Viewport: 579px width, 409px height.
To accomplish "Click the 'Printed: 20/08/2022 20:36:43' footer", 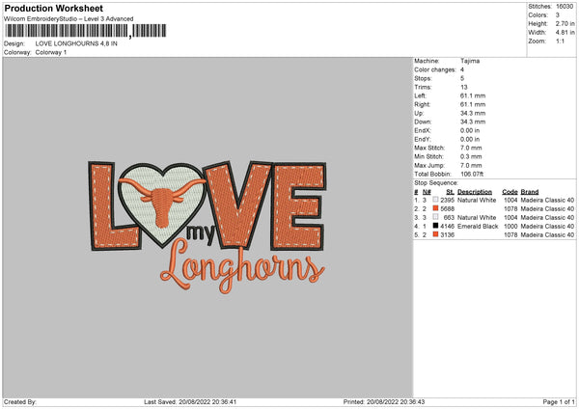I will (x=384, y=401).
